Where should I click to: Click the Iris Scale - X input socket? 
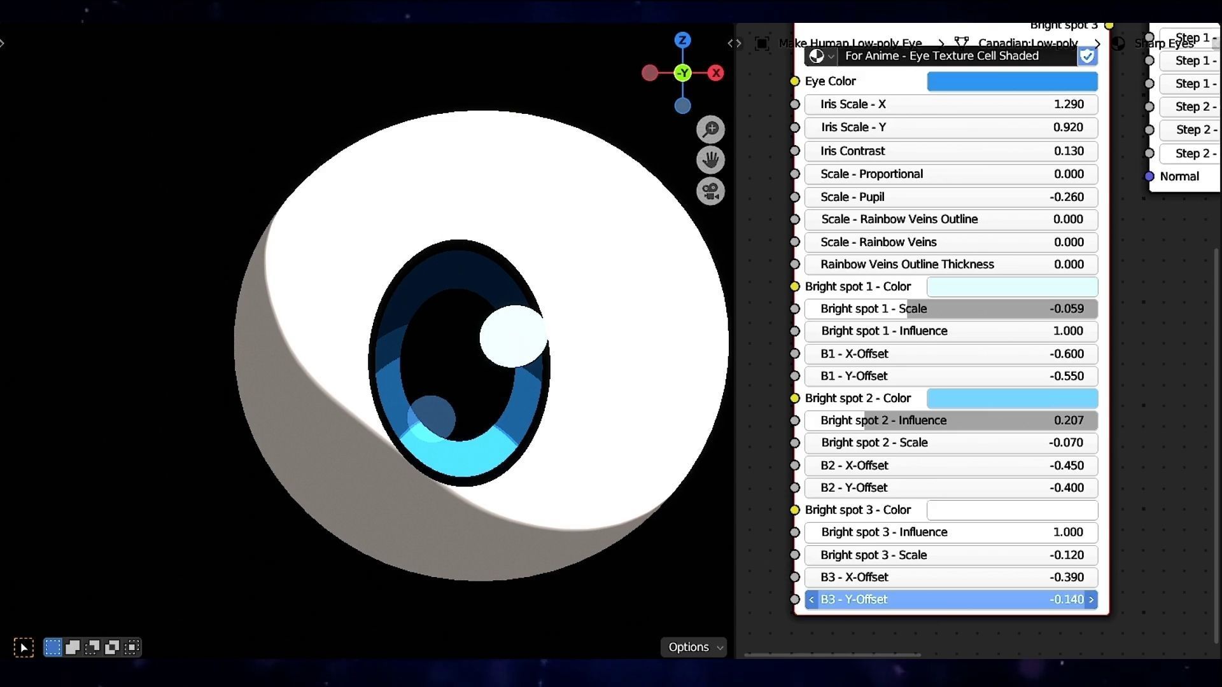click(x=794, y=104)
